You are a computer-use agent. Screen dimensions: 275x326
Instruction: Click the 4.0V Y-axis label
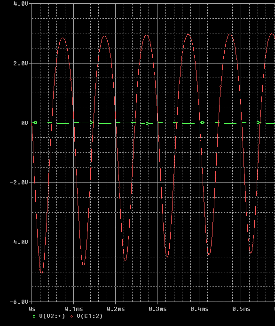pos(20,4)
